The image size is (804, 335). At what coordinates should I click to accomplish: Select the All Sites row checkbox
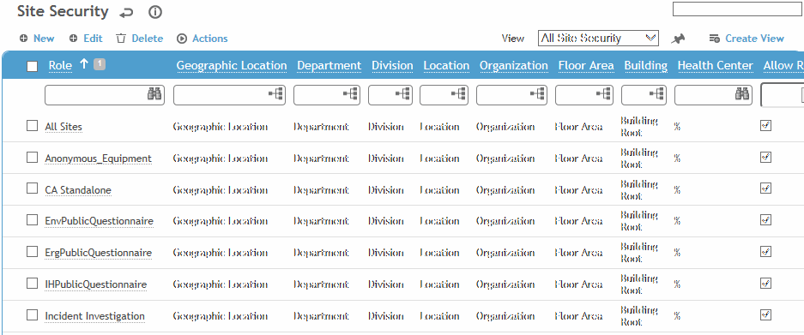tap(32, 125)
